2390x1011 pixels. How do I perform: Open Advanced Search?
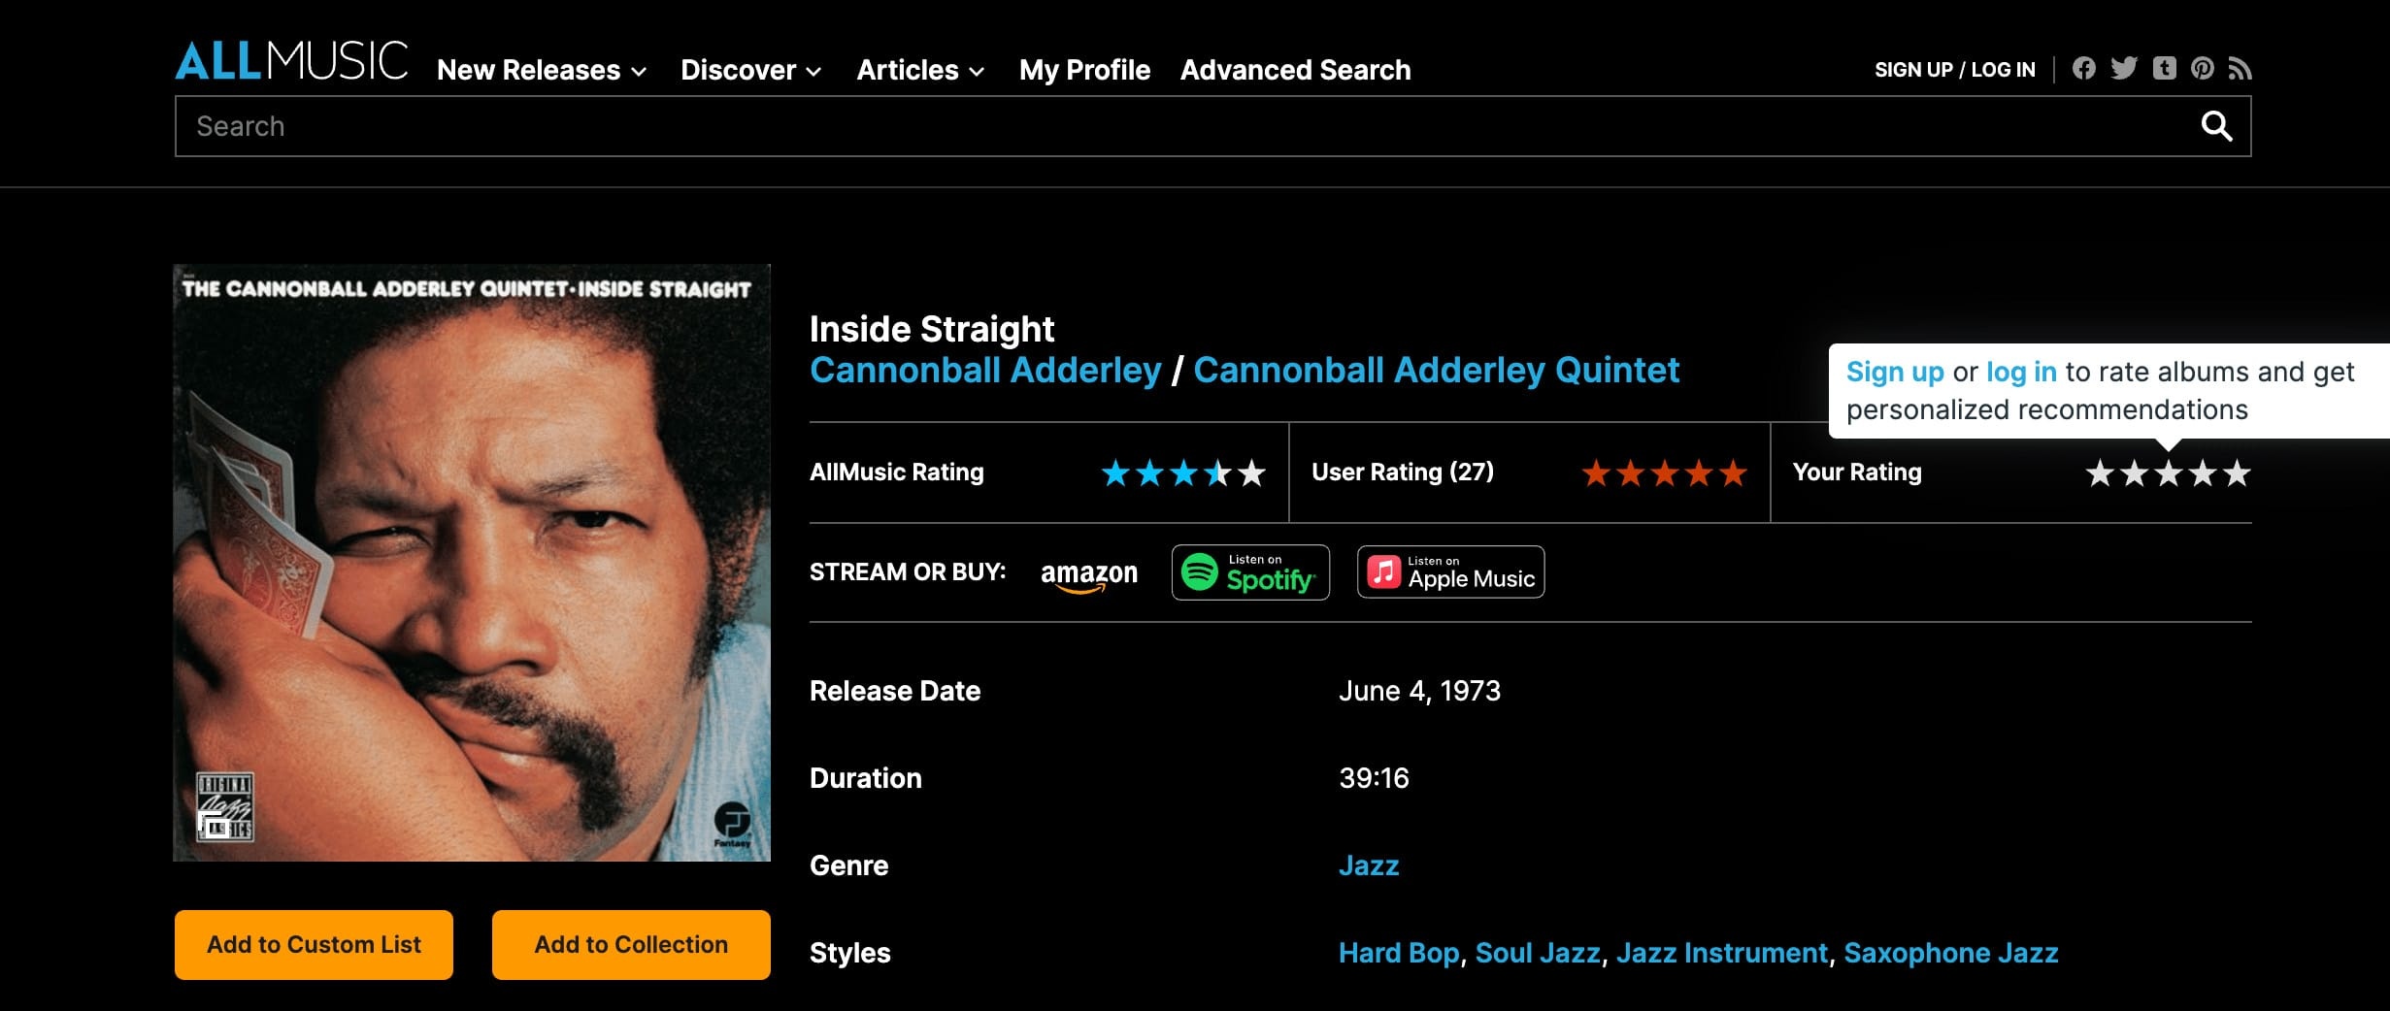pos(1294,69)
